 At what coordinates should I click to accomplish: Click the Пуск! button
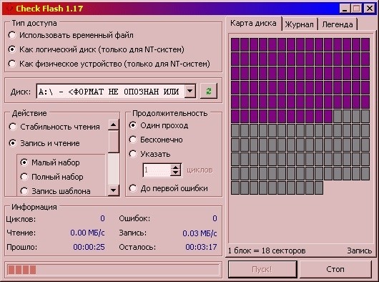[262, 269]
